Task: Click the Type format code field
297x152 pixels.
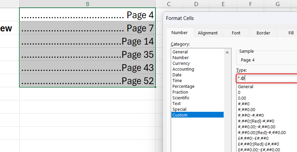Action: (x=267, y=78)
